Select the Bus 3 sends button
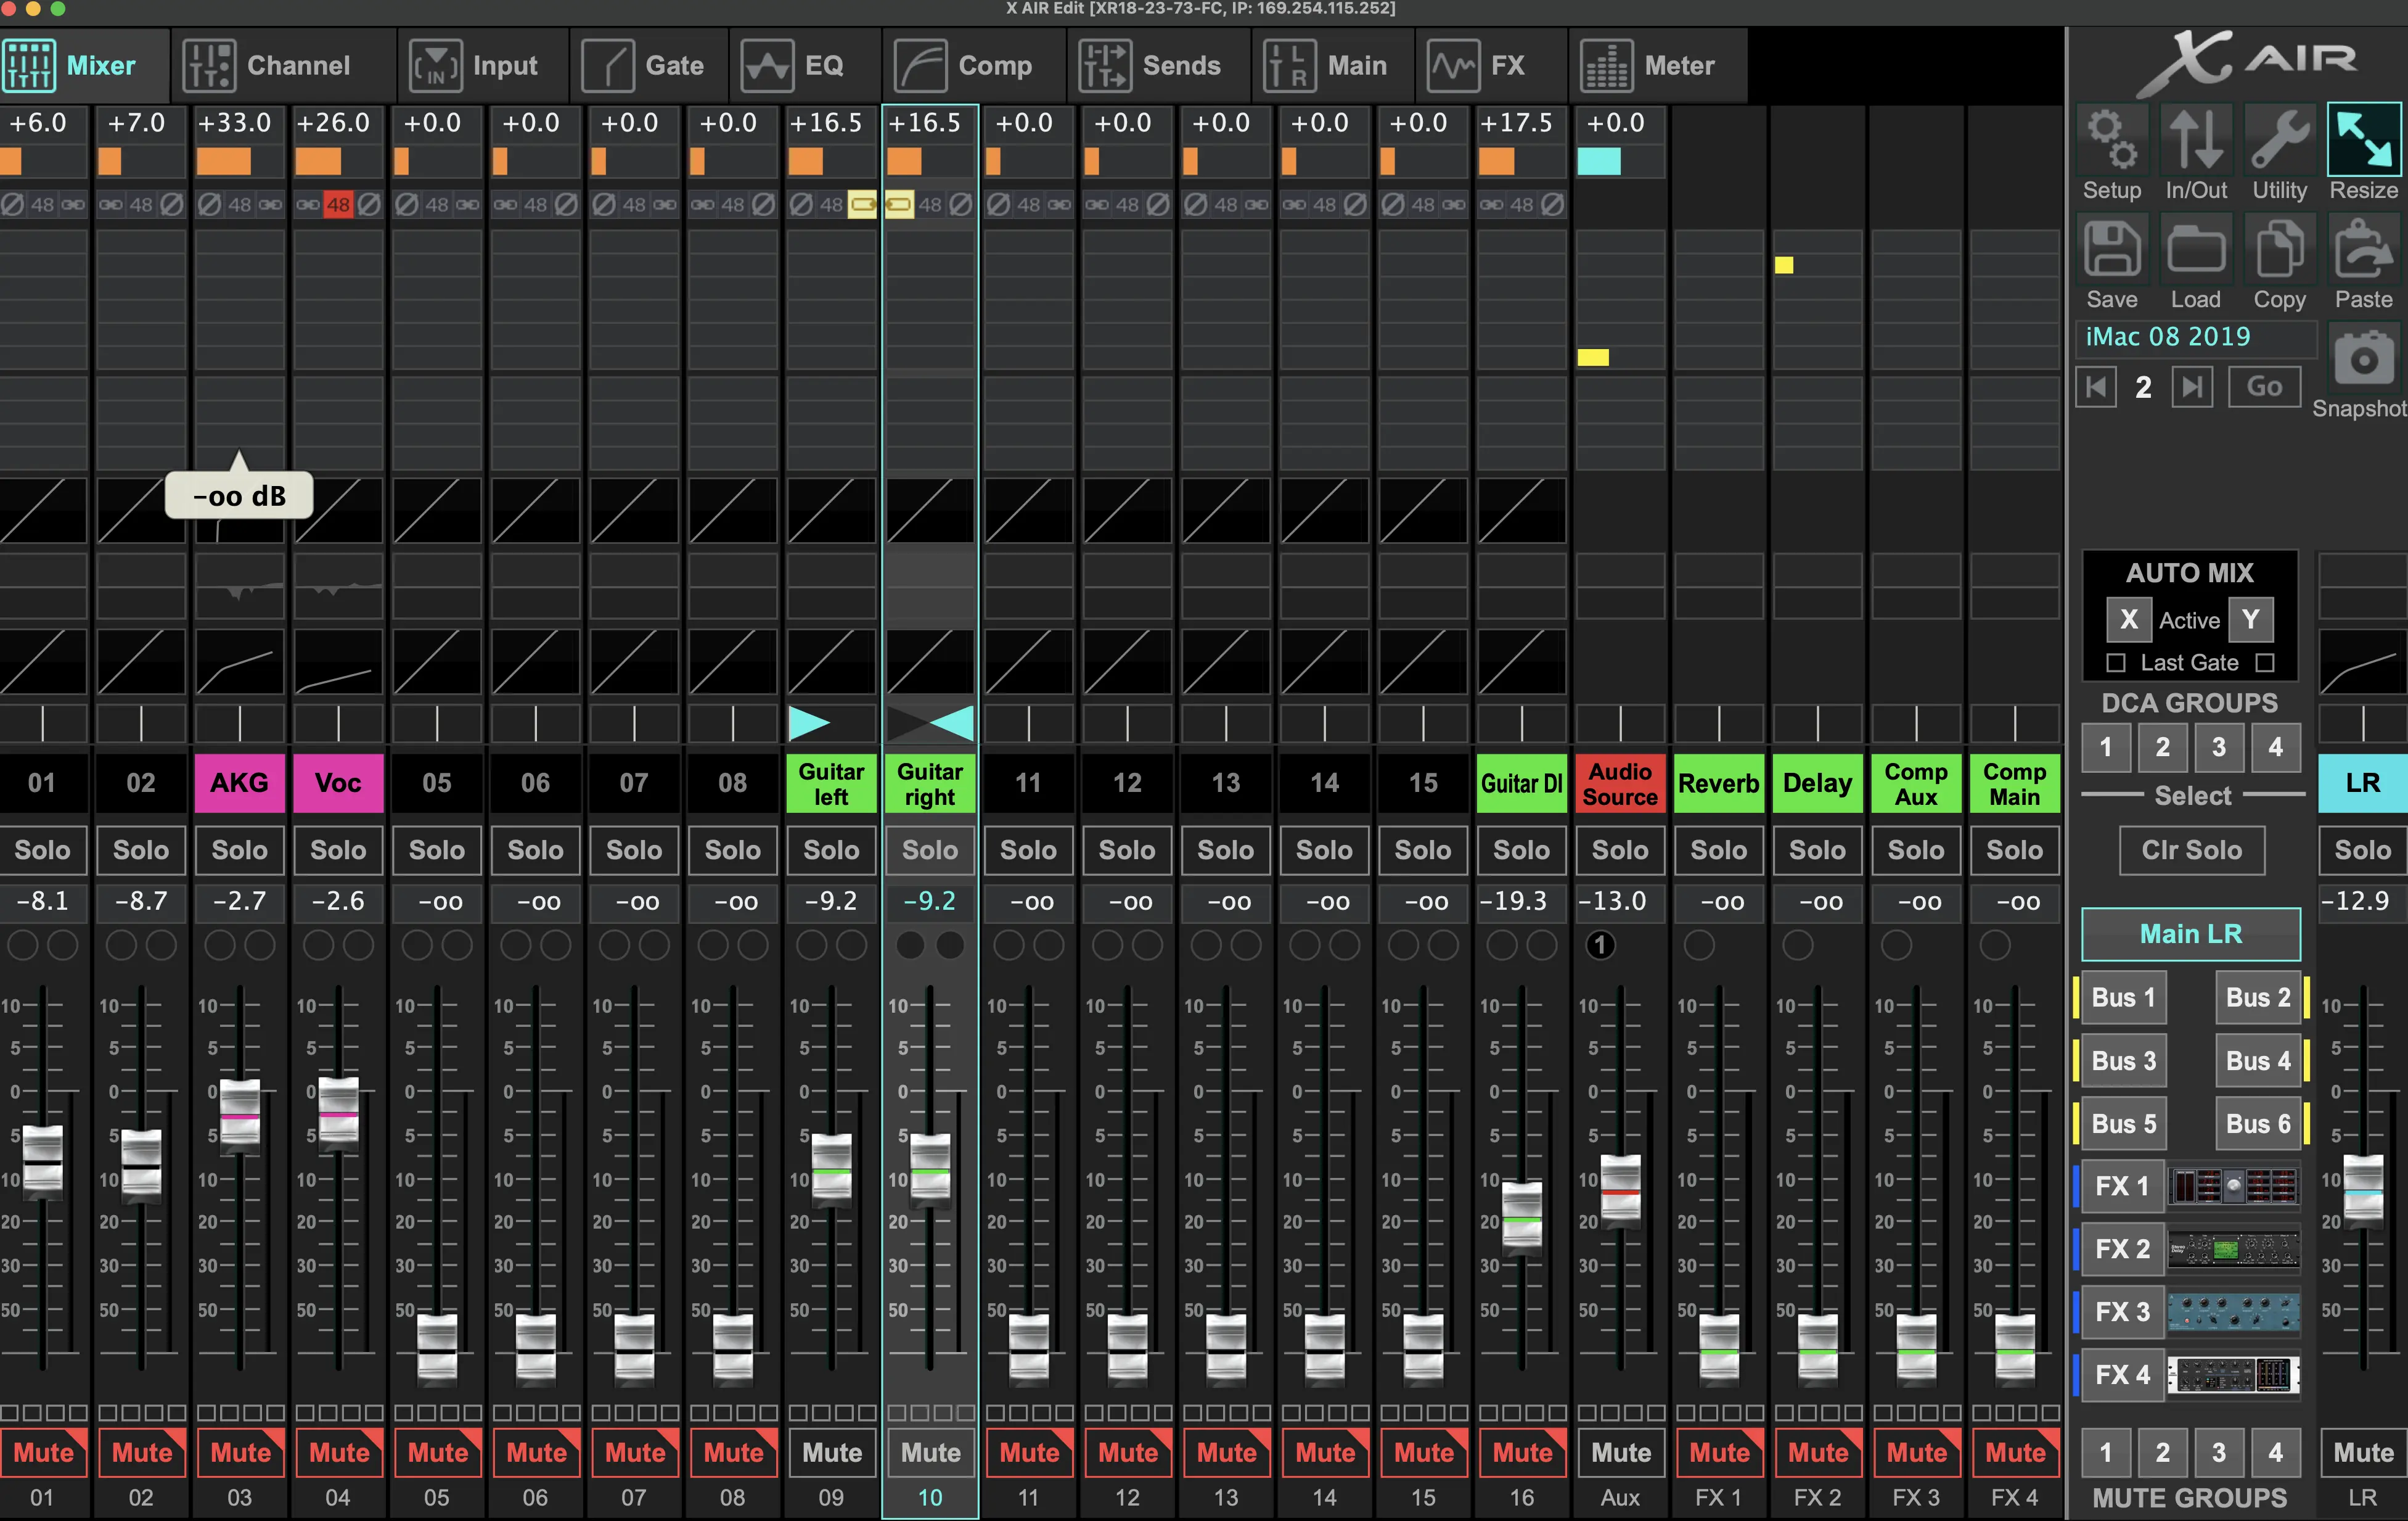2408x1521 pixels. 2123,1061
